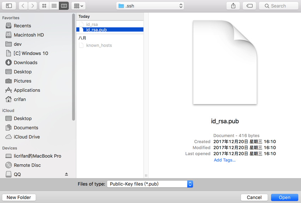The height and width of the screenshot is (203, 301).
Task: Click the New Folder button
Action: [x=19, y=197]
